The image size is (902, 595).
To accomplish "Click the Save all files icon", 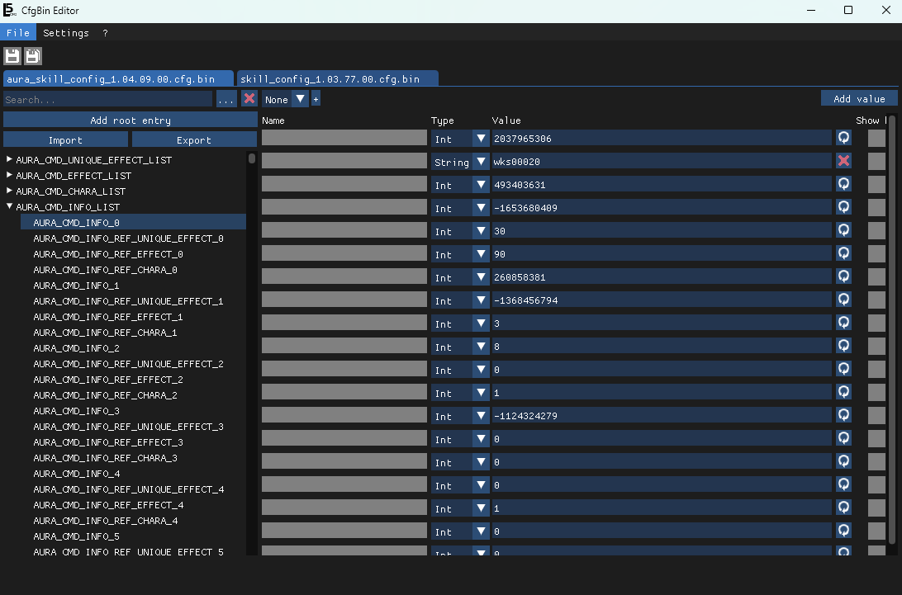I will tap(33, 56).
